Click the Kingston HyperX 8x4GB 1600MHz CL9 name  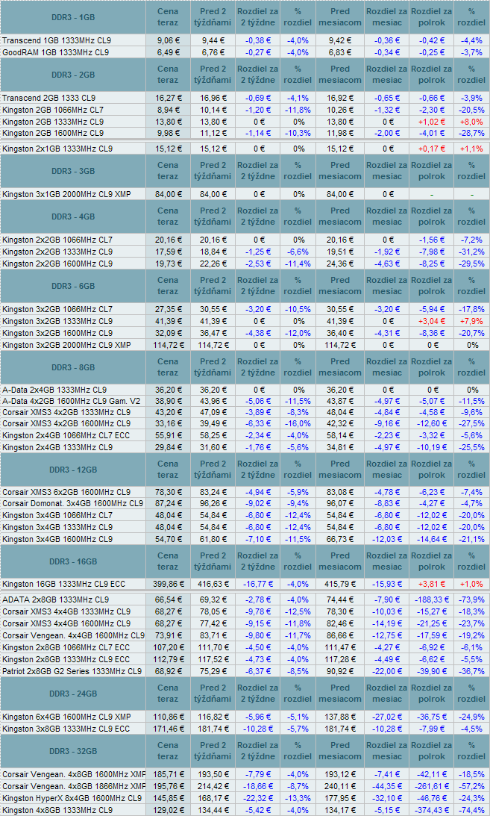pos(72,798)
